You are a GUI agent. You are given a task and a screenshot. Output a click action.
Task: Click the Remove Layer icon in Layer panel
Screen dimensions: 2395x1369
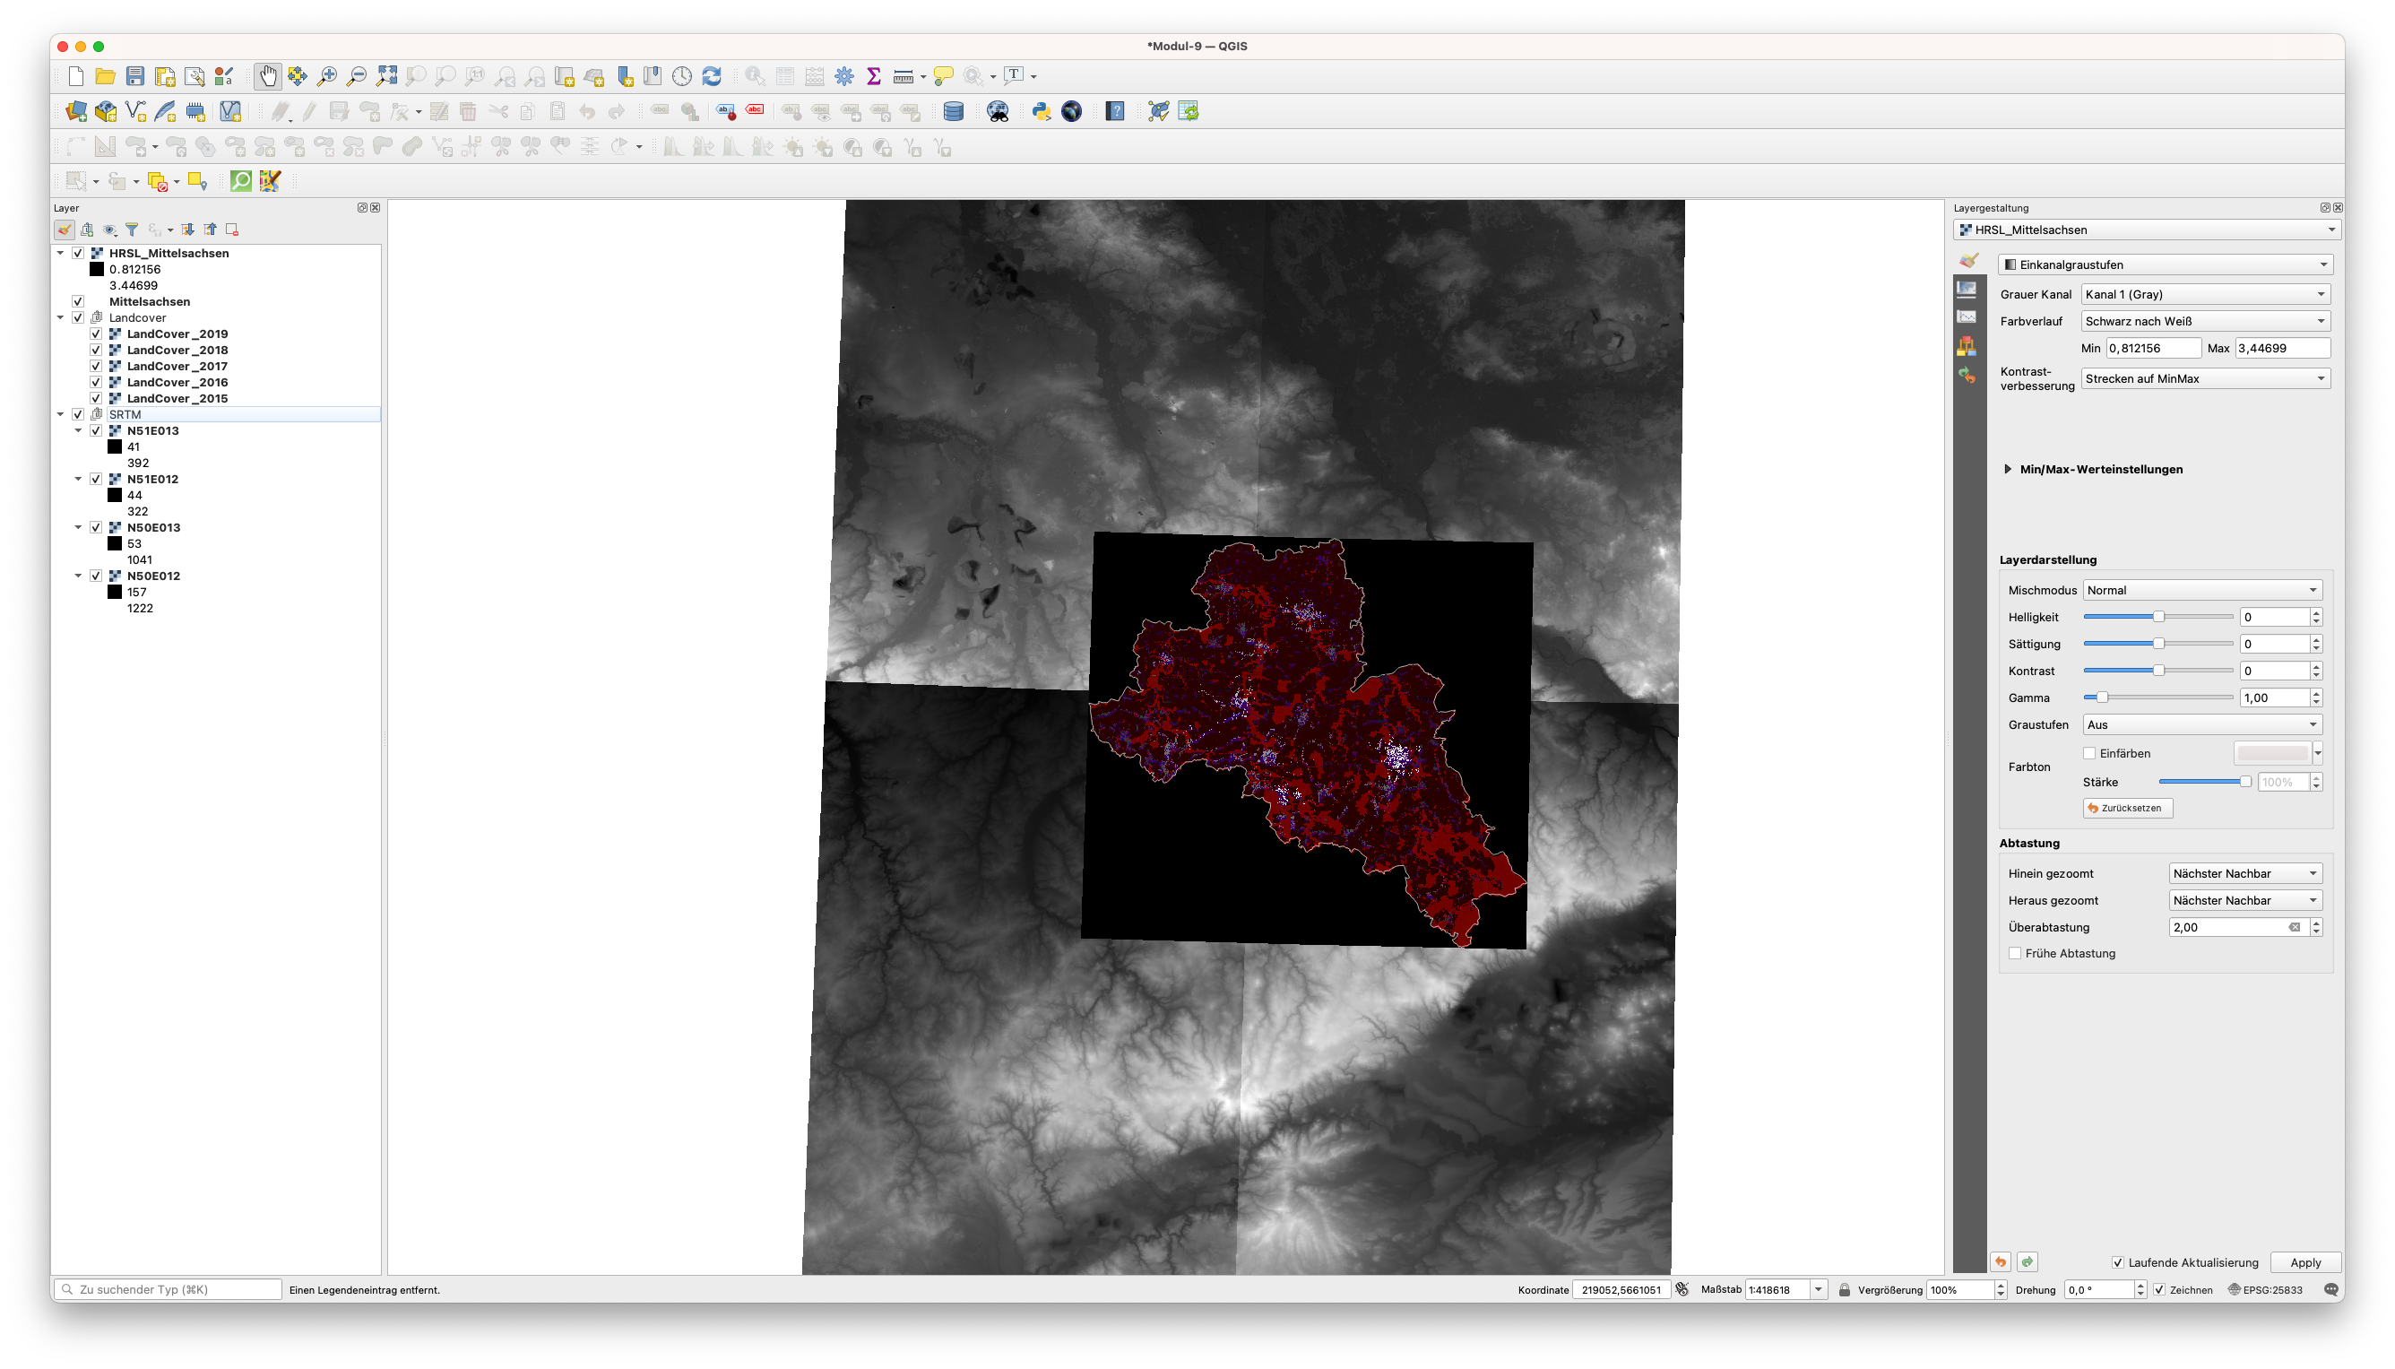232,230
